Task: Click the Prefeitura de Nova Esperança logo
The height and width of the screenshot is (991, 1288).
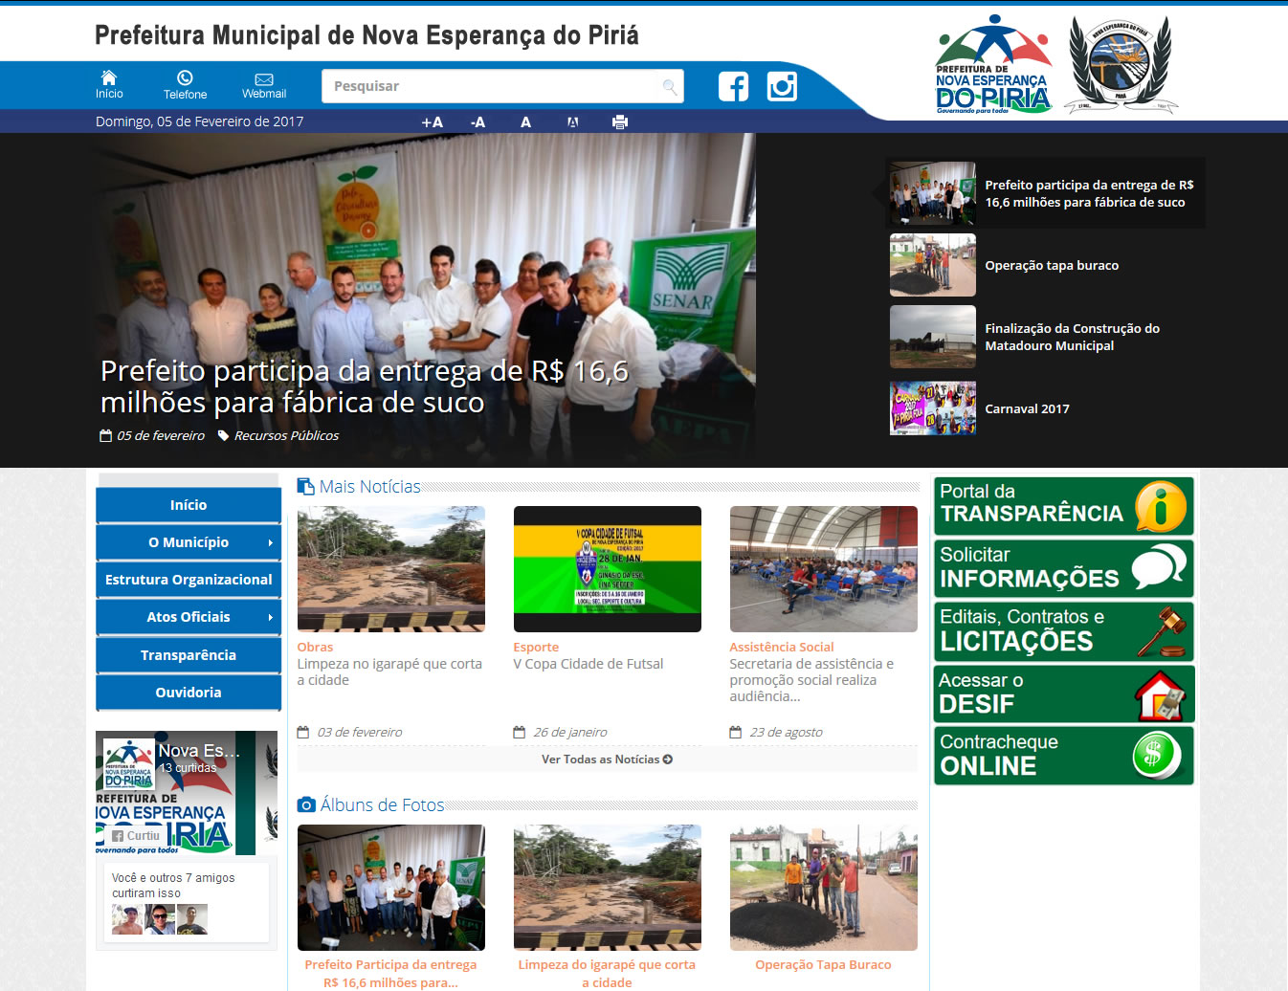Action: [x=993, y=64]
